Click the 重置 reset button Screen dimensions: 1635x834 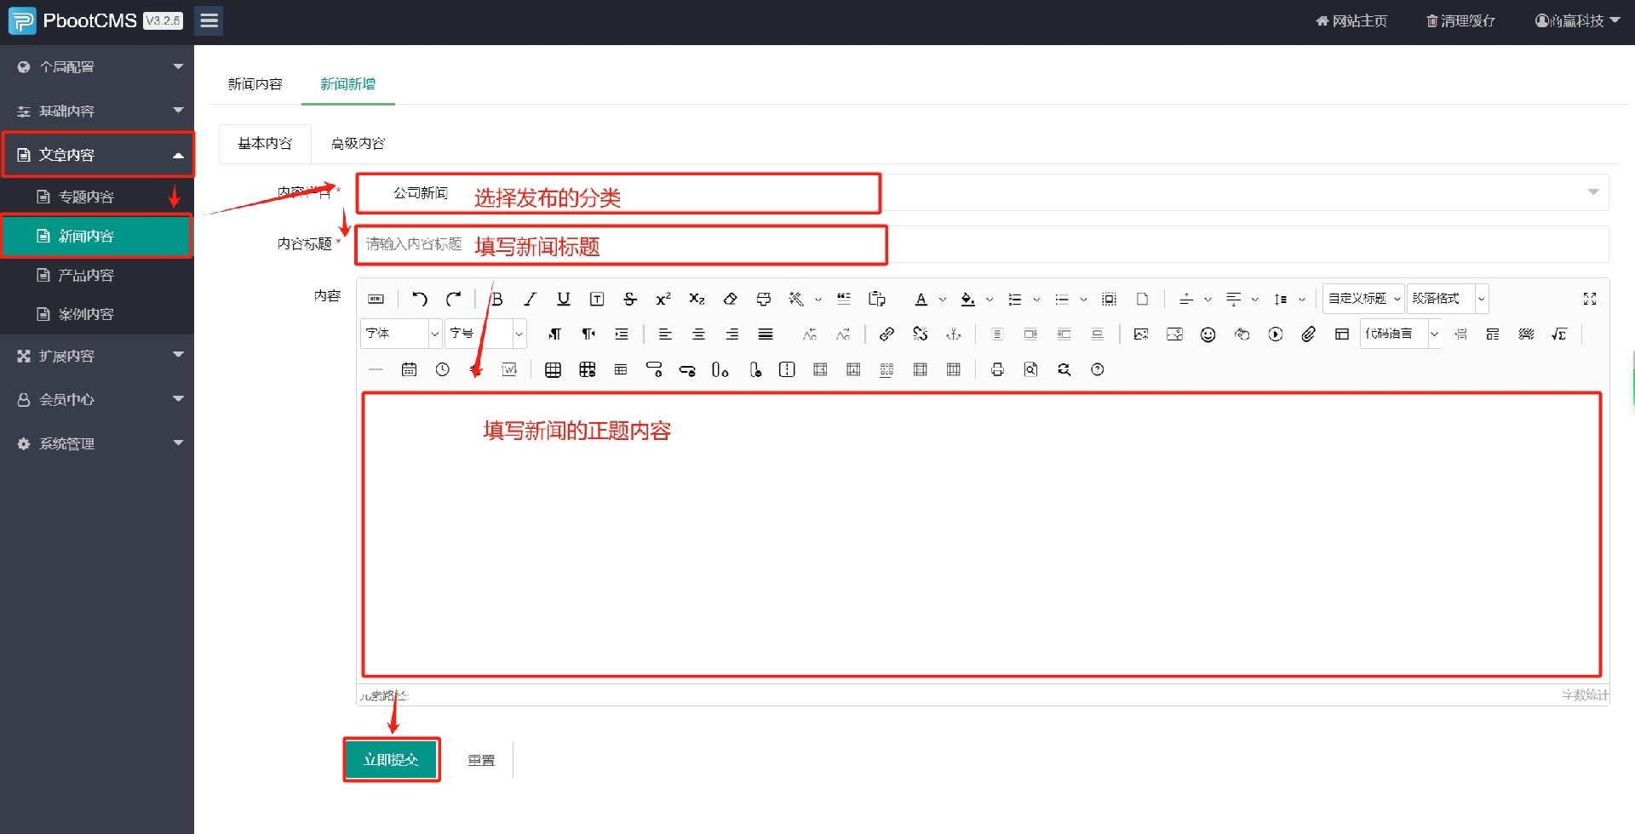point(481,760)
